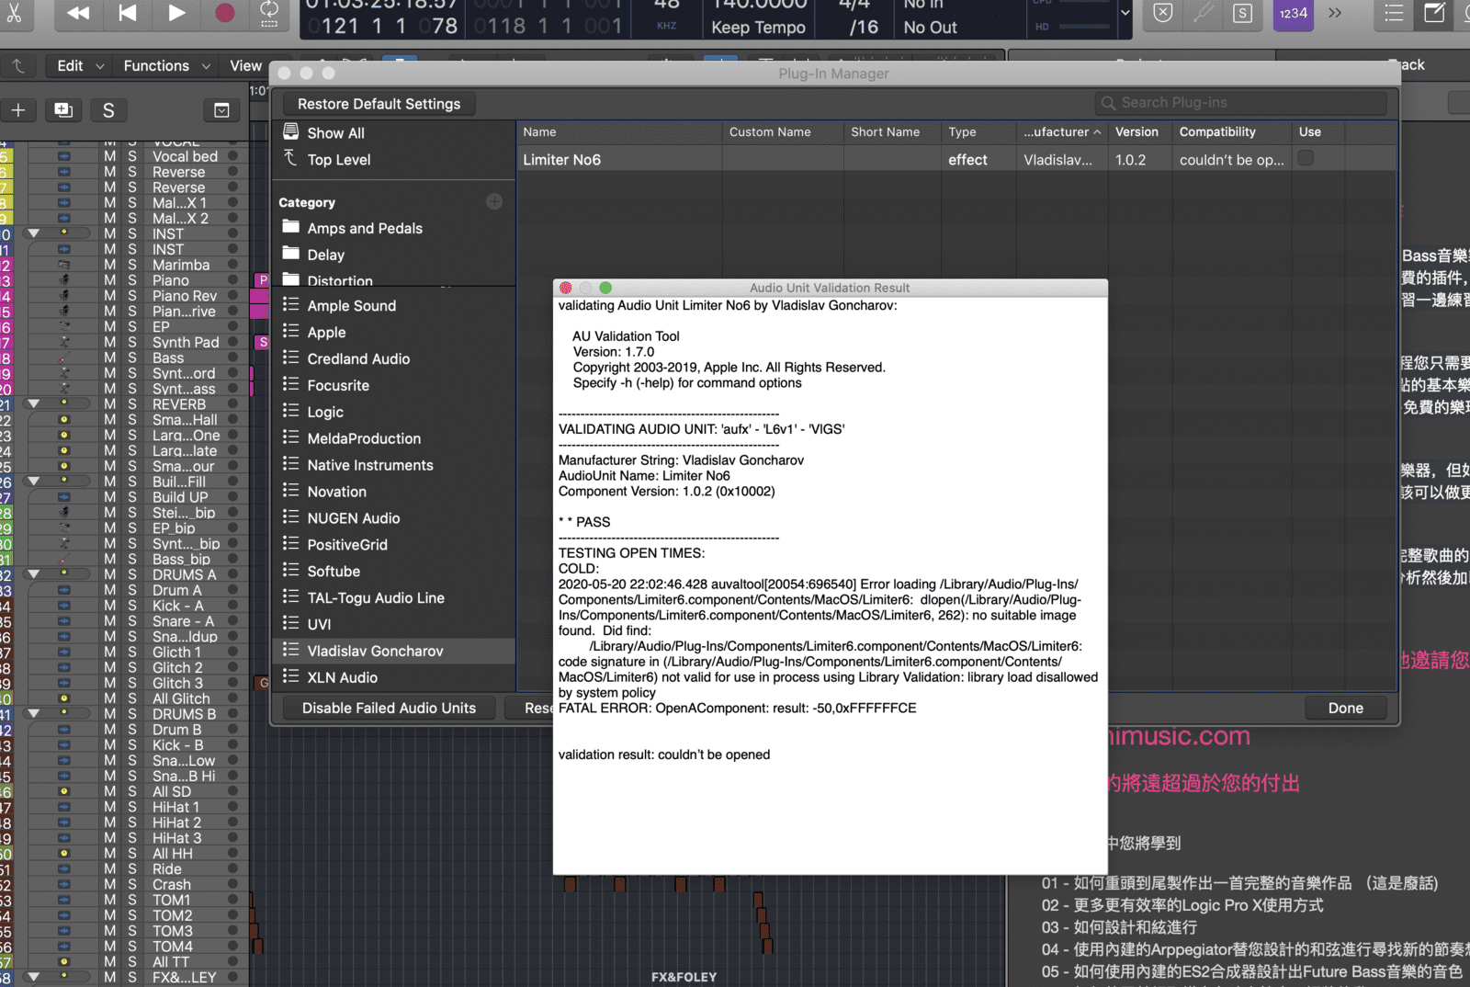Select the Native Instruments manufacturer row

click(x=394, y=465)
